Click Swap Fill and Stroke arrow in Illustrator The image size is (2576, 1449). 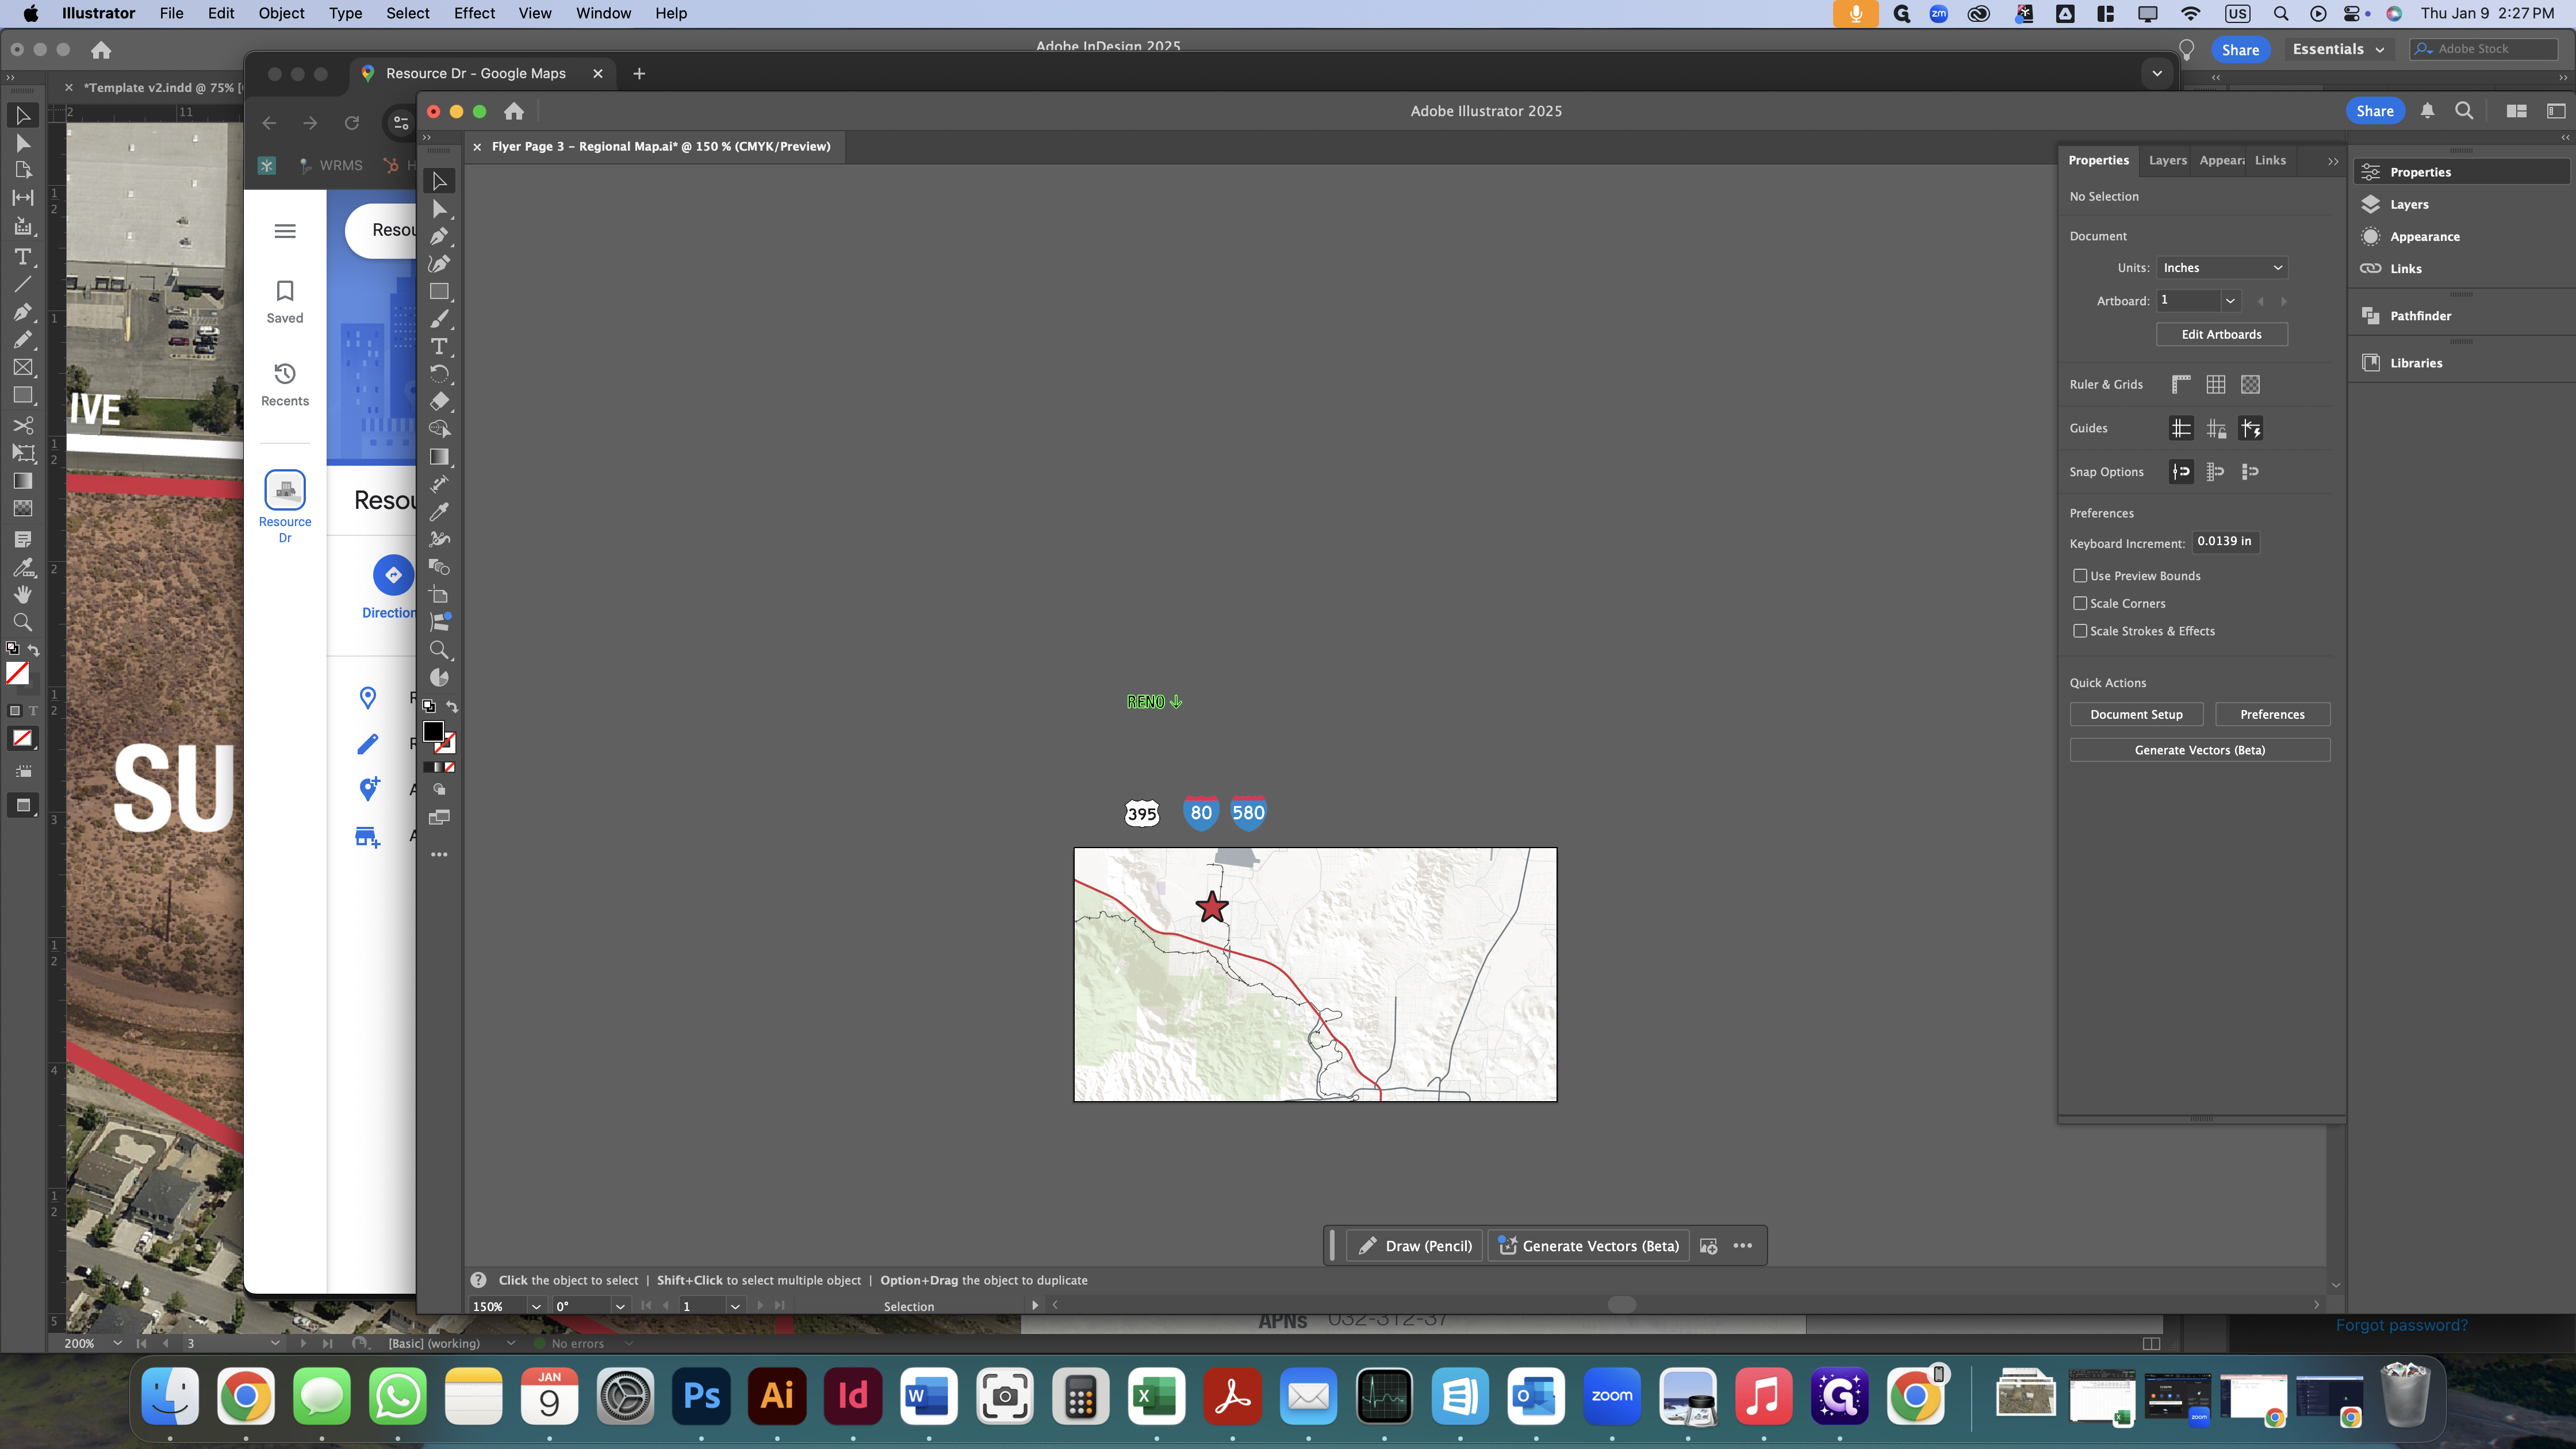(452, 706)
